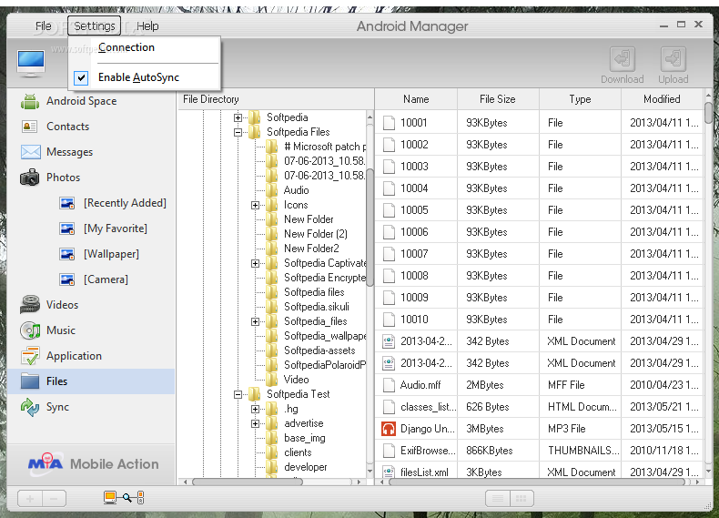
Task: Sort by Name column header
Action: 416,99
